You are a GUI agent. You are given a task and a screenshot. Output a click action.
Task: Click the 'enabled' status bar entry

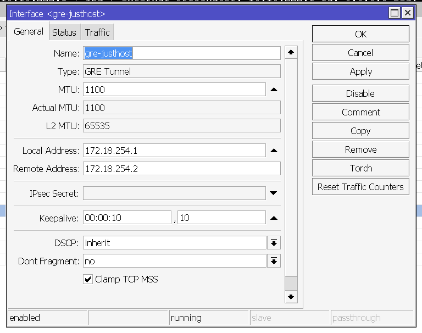pos(48,318)
